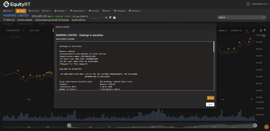Open the user avatar icon

[248, 4]
